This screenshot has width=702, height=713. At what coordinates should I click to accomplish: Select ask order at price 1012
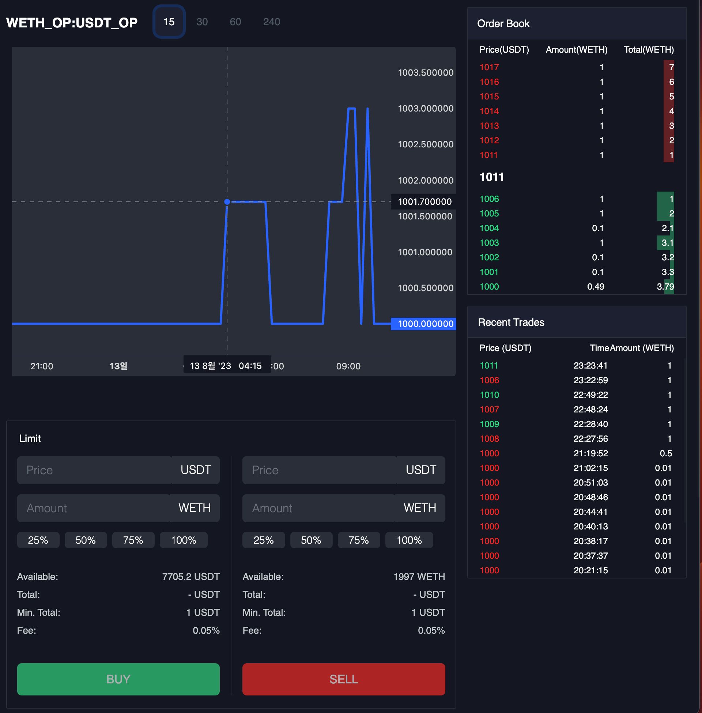click(x=577, y=140)
